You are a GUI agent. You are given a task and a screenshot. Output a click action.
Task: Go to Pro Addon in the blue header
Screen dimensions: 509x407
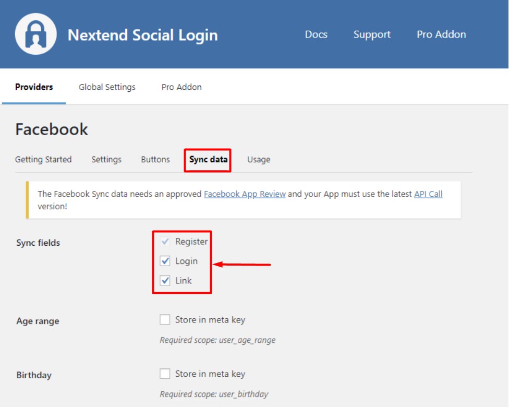point(441,34)
